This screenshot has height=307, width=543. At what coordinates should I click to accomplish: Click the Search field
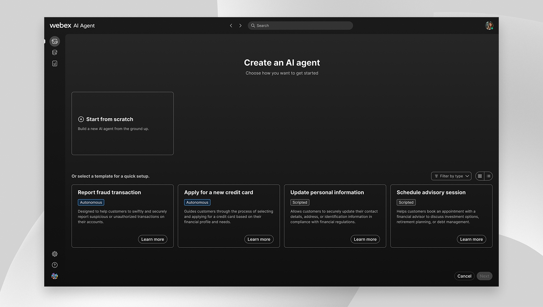point(300,25)
